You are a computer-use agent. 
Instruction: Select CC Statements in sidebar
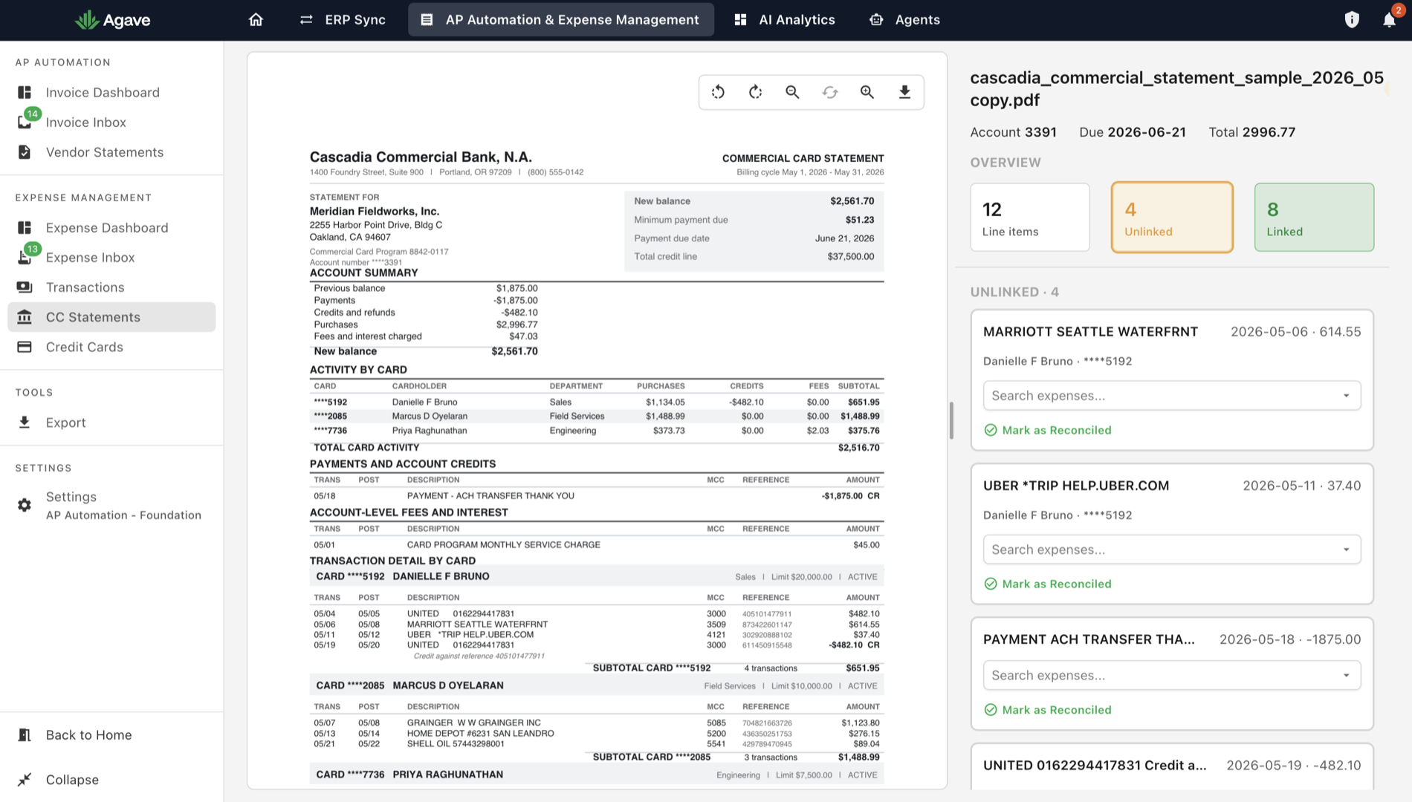[x=111, y=317]
